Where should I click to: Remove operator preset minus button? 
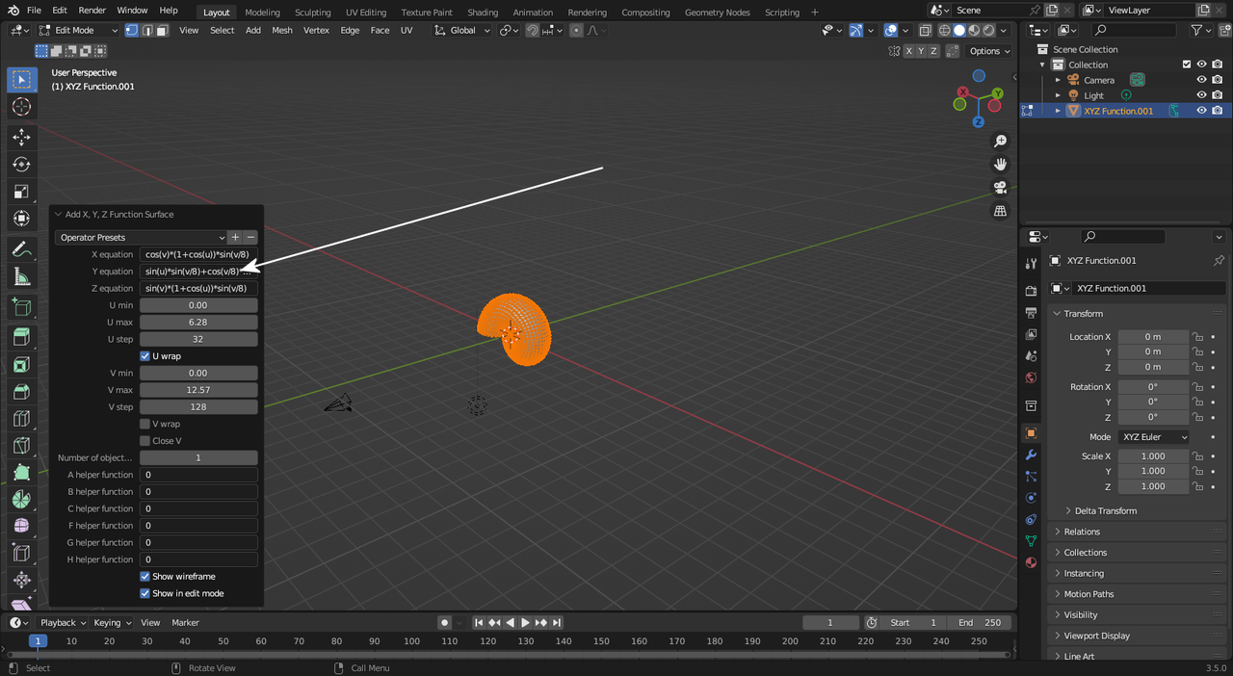(x=250, y=237)
